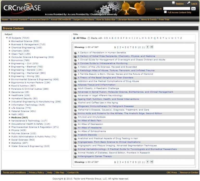This screenshot has width=200, height=181.
Task: Jump to last page using bottom pagination icon
Action: (x=152, y=162)
